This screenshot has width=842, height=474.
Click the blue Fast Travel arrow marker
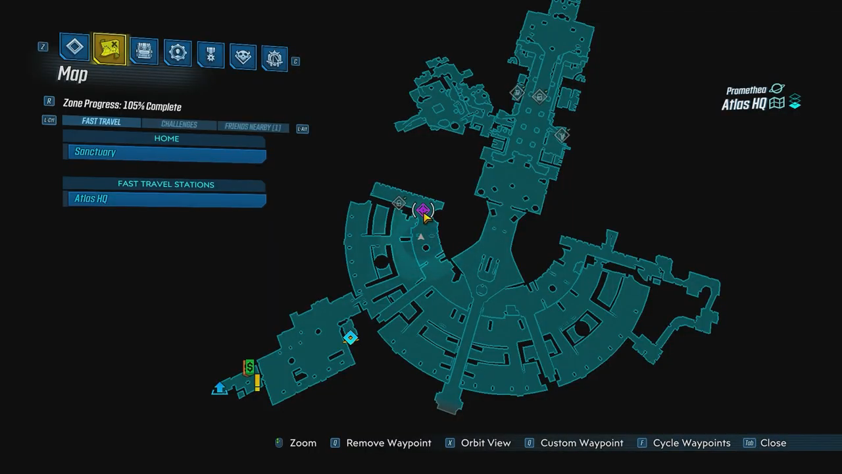[x=220, y=388]
